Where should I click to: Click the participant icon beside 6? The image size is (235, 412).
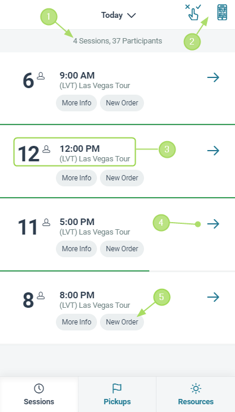tap(40, 76)
